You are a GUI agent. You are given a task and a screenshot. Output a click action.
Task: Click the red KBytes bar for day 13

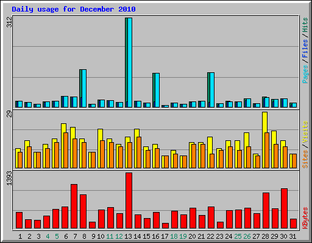click(129, 200)
